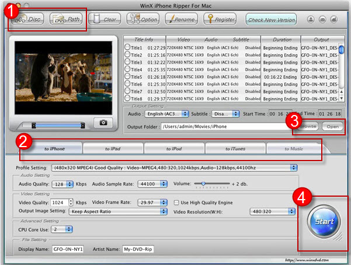Viewport: 351px width, 265px height.
Task: Click the Browse output folder button
Action: pos(308,126)
